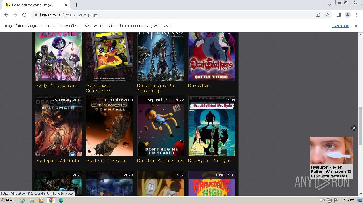Viewport: 363px width, 204px height.
Task: Open network status tray icon
Action: 329,200
